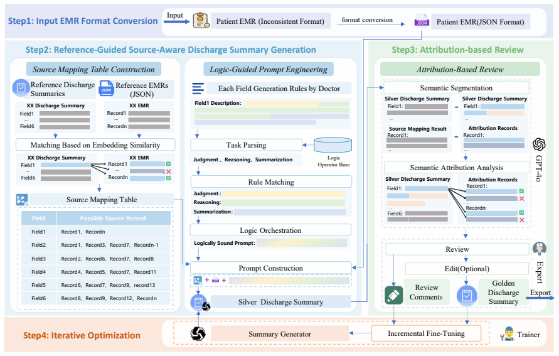Viewport: 559px width, 356px height.
Task: Click the Step4: Iterative Optimization title
Action: click(x=82, y=335)
